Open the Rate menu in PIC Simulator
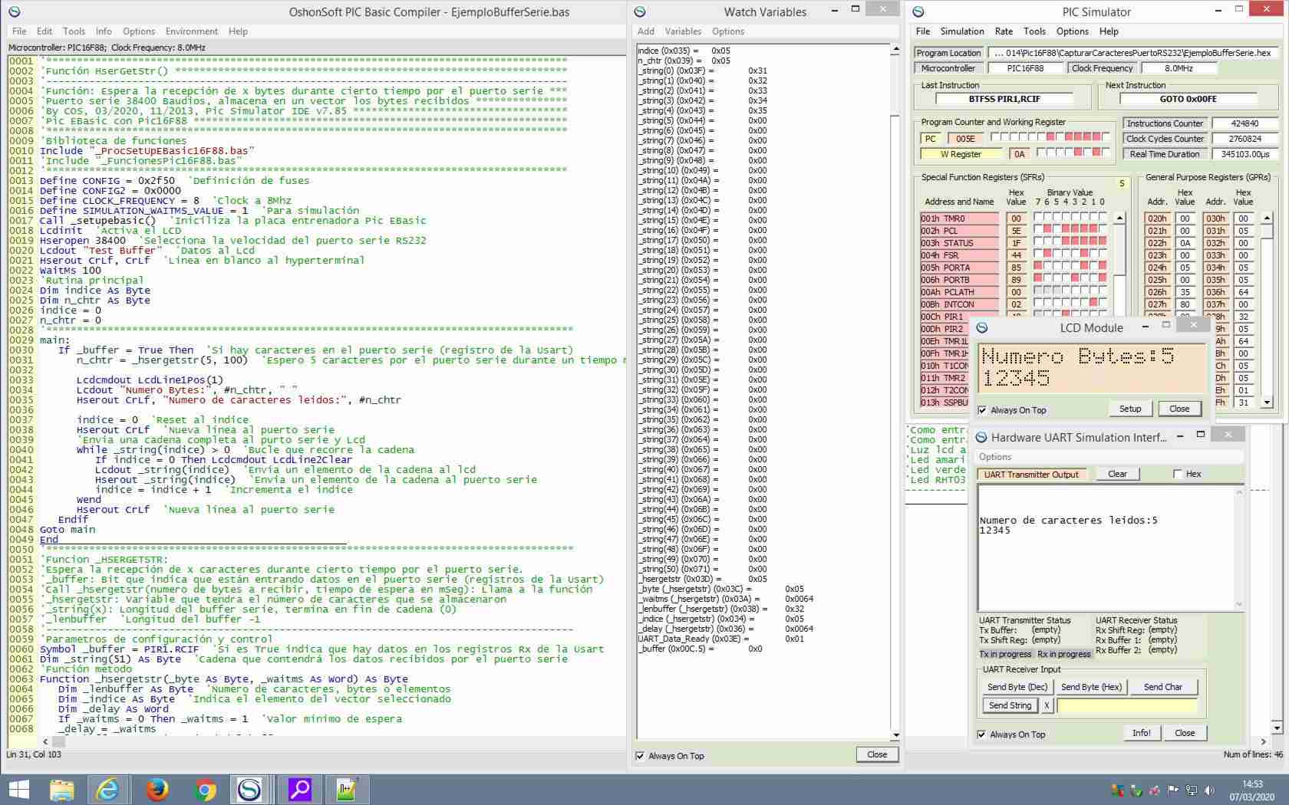Screen dimensions: 1289x805 click(1004, 31)
